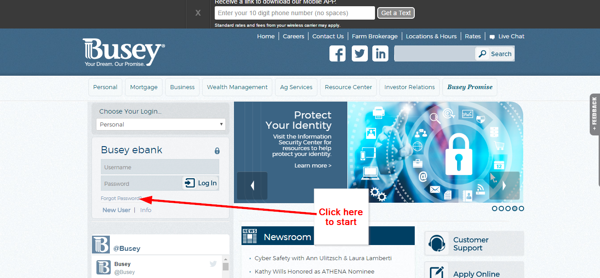Go to the Home link
This screenshot has height=278, width=600.
point(266,37)
